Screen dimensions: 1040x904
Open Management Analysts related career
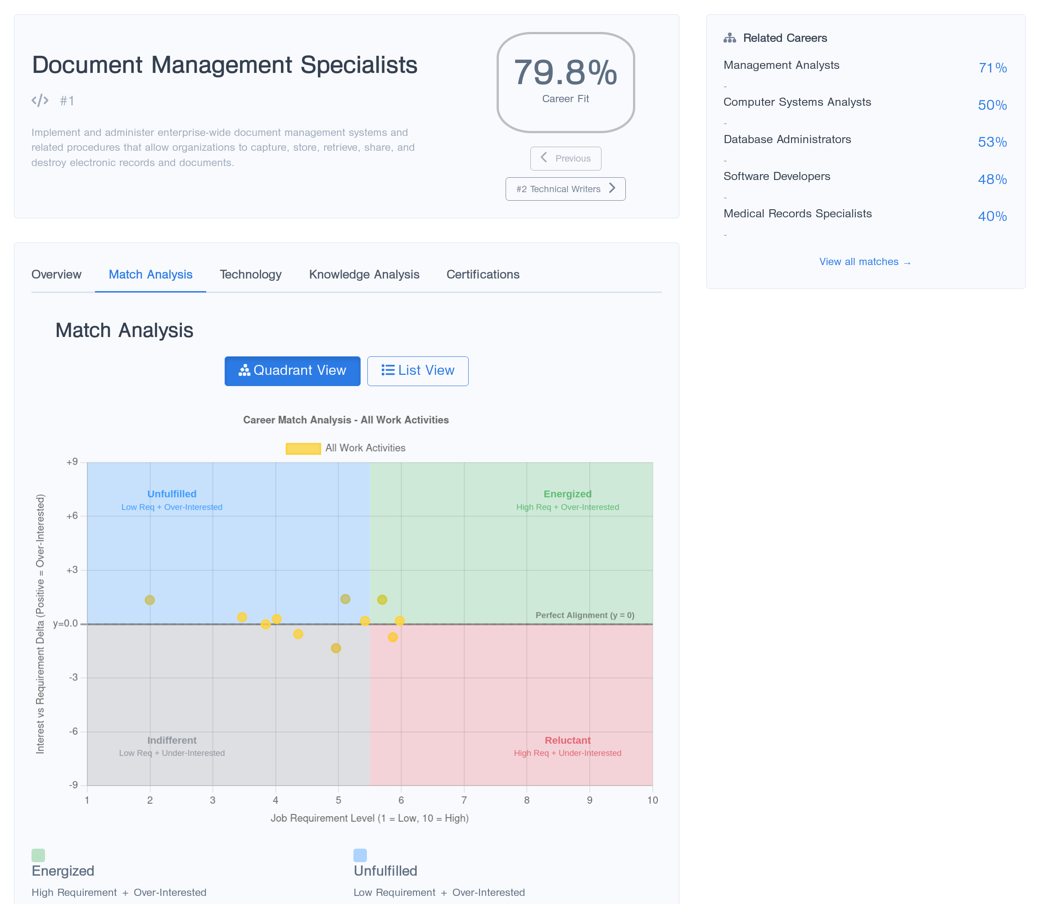(x=781, y=65)
